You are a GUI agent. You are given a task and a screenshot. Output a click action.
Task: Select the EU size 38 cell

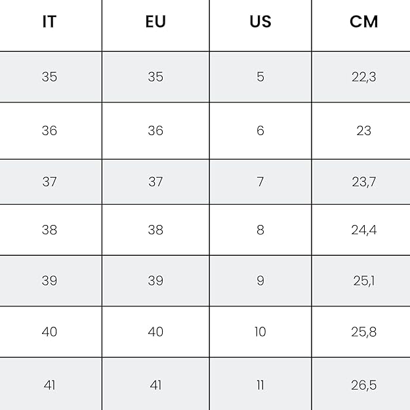[155, 230]
